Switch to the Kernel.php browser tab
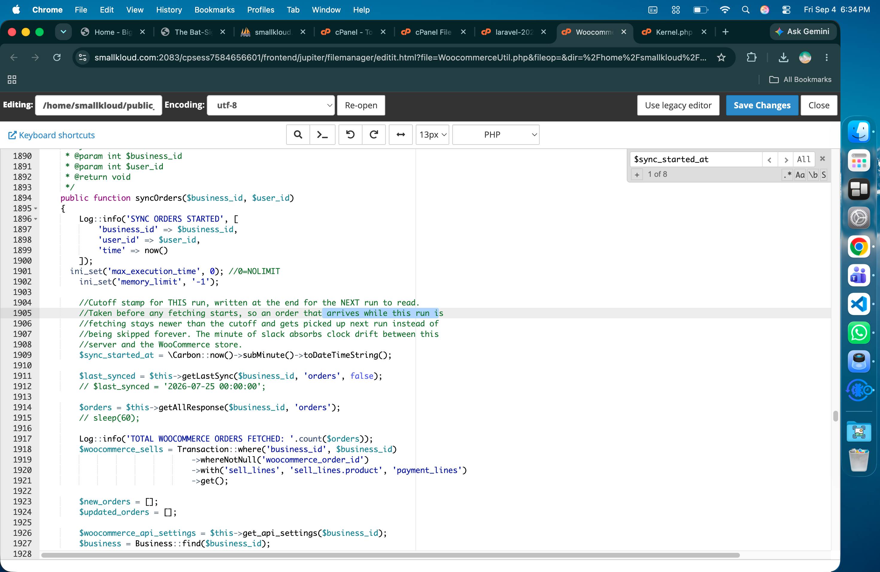This screenshot has height=572, width=880. point(674,32)
